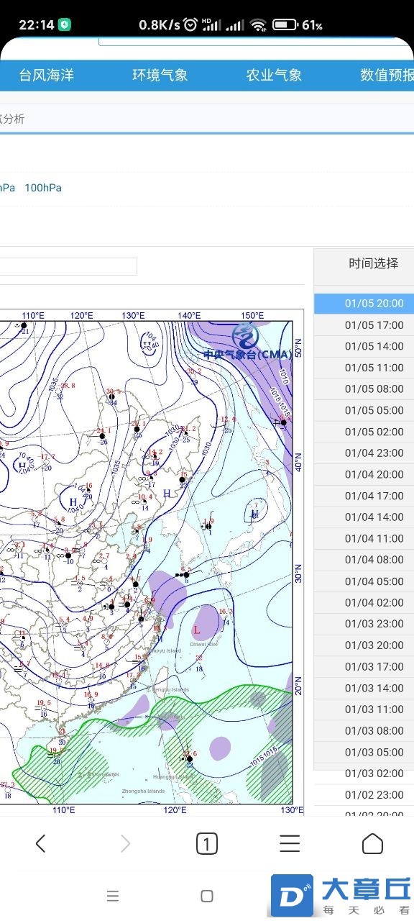
Task: Tap the Android recent apps icon
Action: 112,896
